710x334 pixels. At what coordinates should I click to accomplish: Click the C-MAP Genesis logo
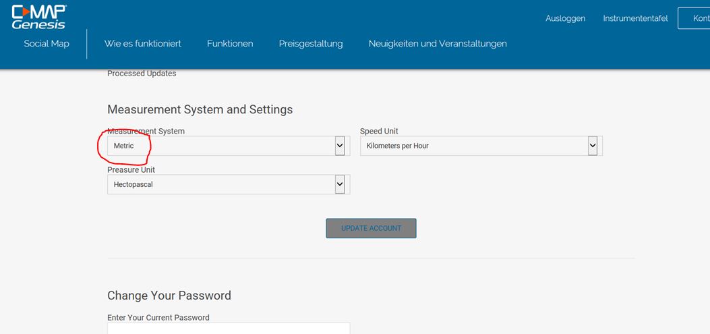pyautogui.click(x=39, y=17)
